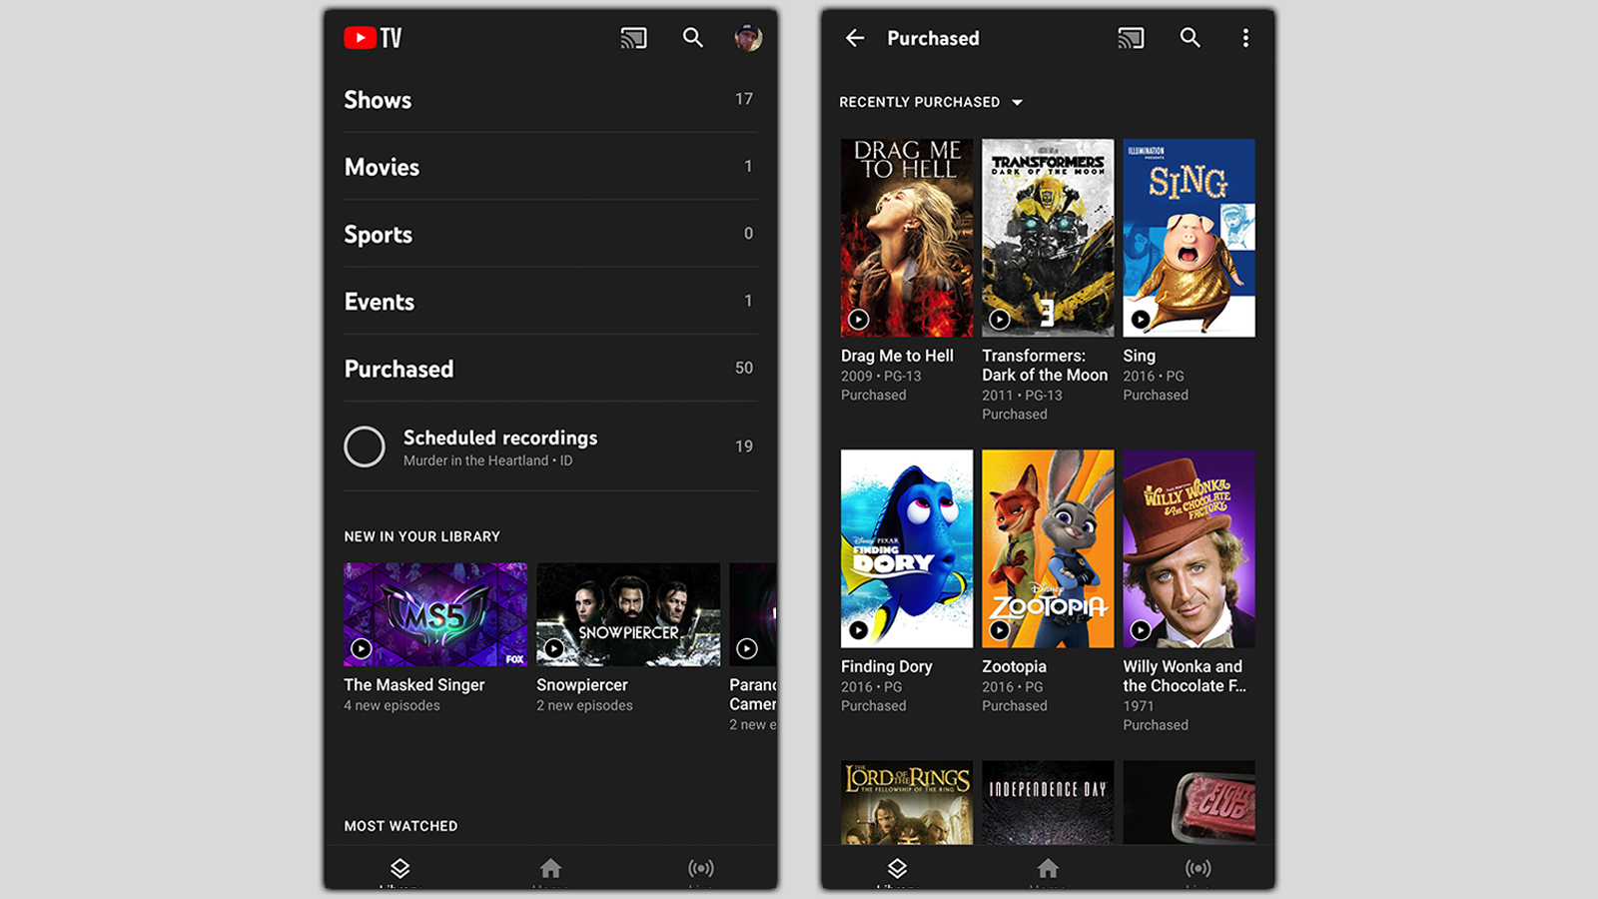1598x899 pixels.
Task: Click 'Finding Dory' title text
Action: tap(887, 666)
